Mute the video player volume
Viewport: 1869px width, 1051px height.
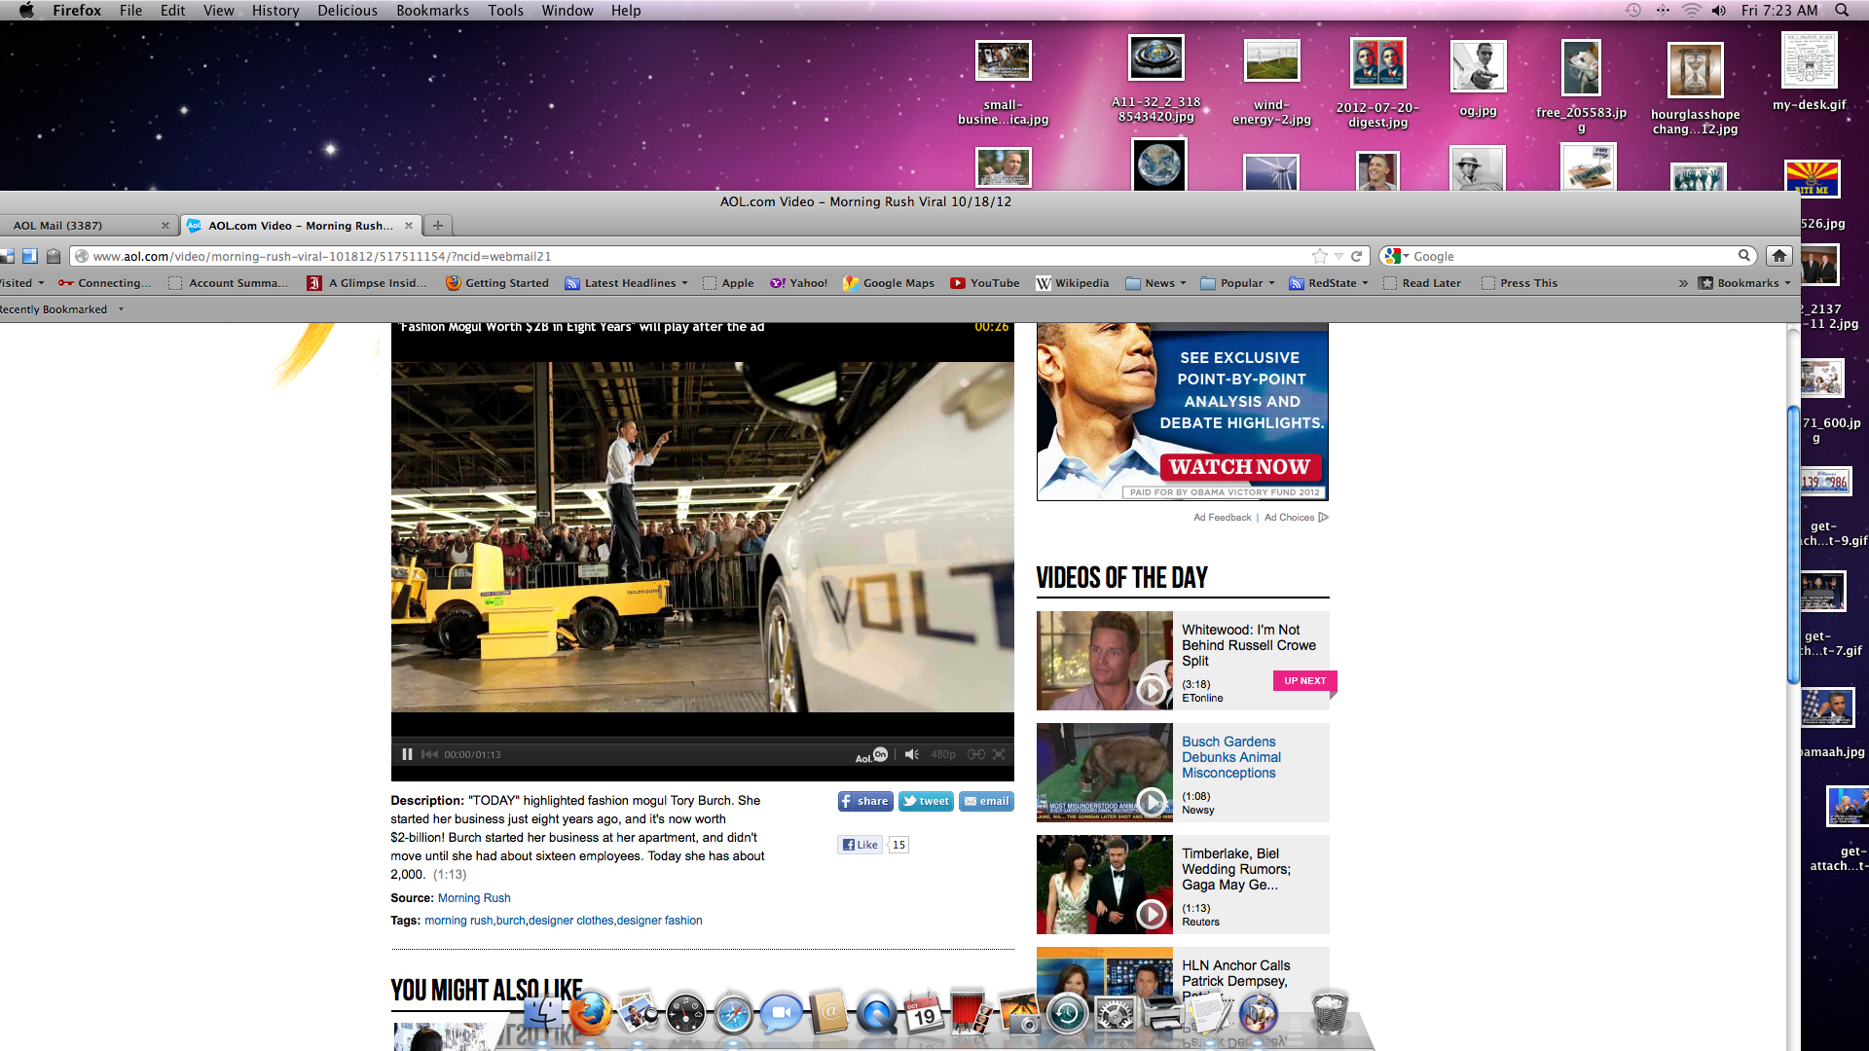click(912, 754)
